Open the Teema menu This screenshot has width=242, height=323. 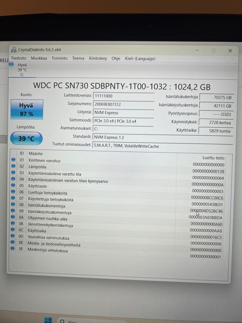(78, 58)
